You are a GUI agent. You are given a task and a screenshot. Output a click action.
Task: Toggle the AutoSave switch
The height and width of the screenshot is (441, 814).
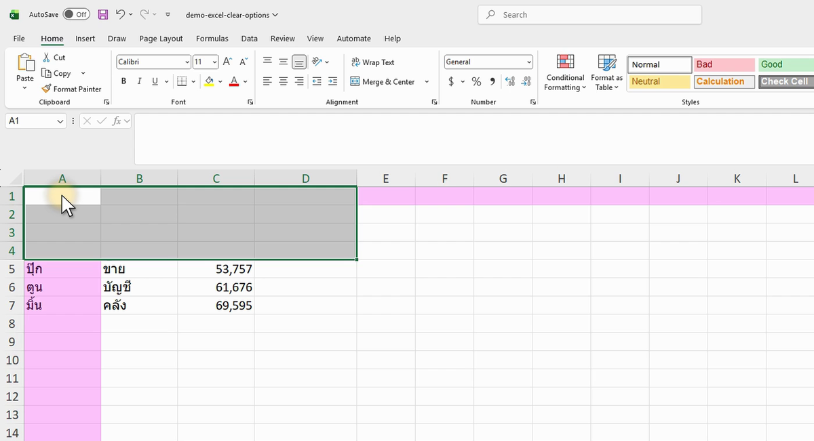(77, 14)
